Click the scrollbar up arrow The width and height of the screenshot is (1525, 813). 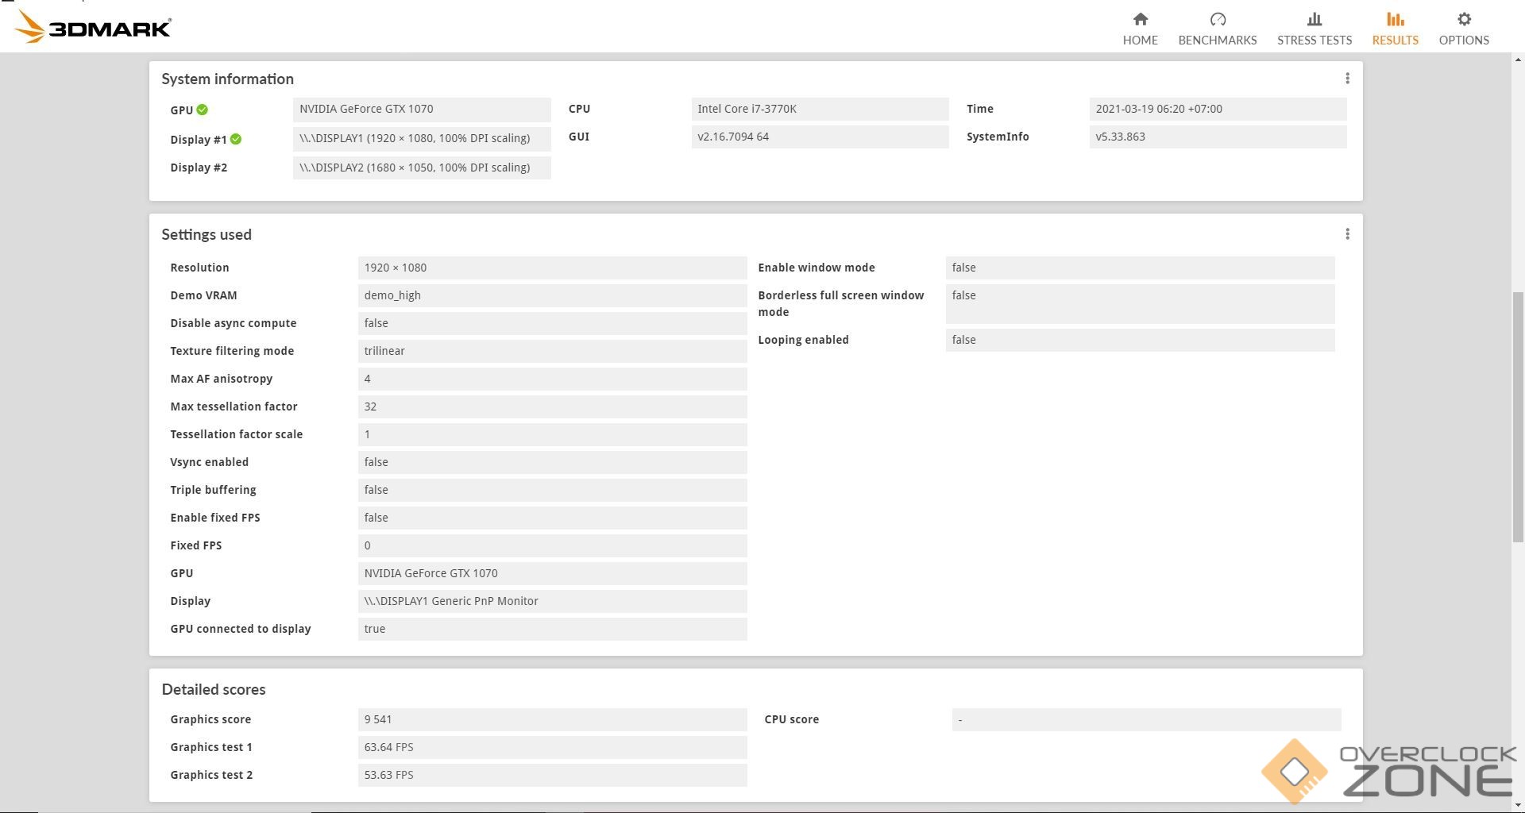point(1518,60)
